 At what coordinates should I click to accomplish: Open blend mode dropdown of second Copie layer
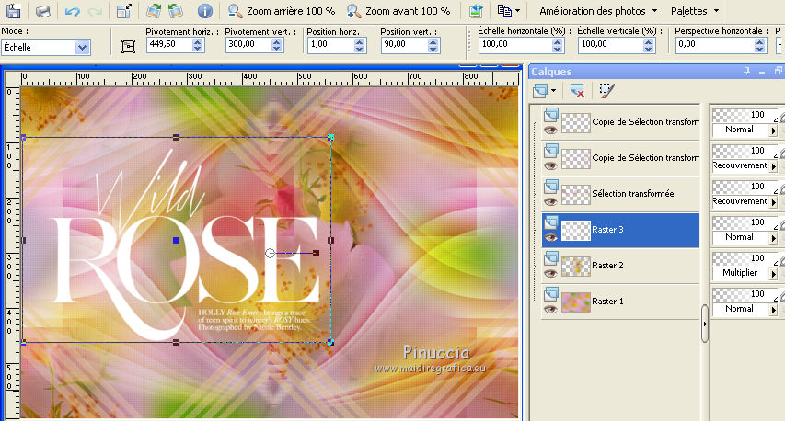(x=773, y=166)
